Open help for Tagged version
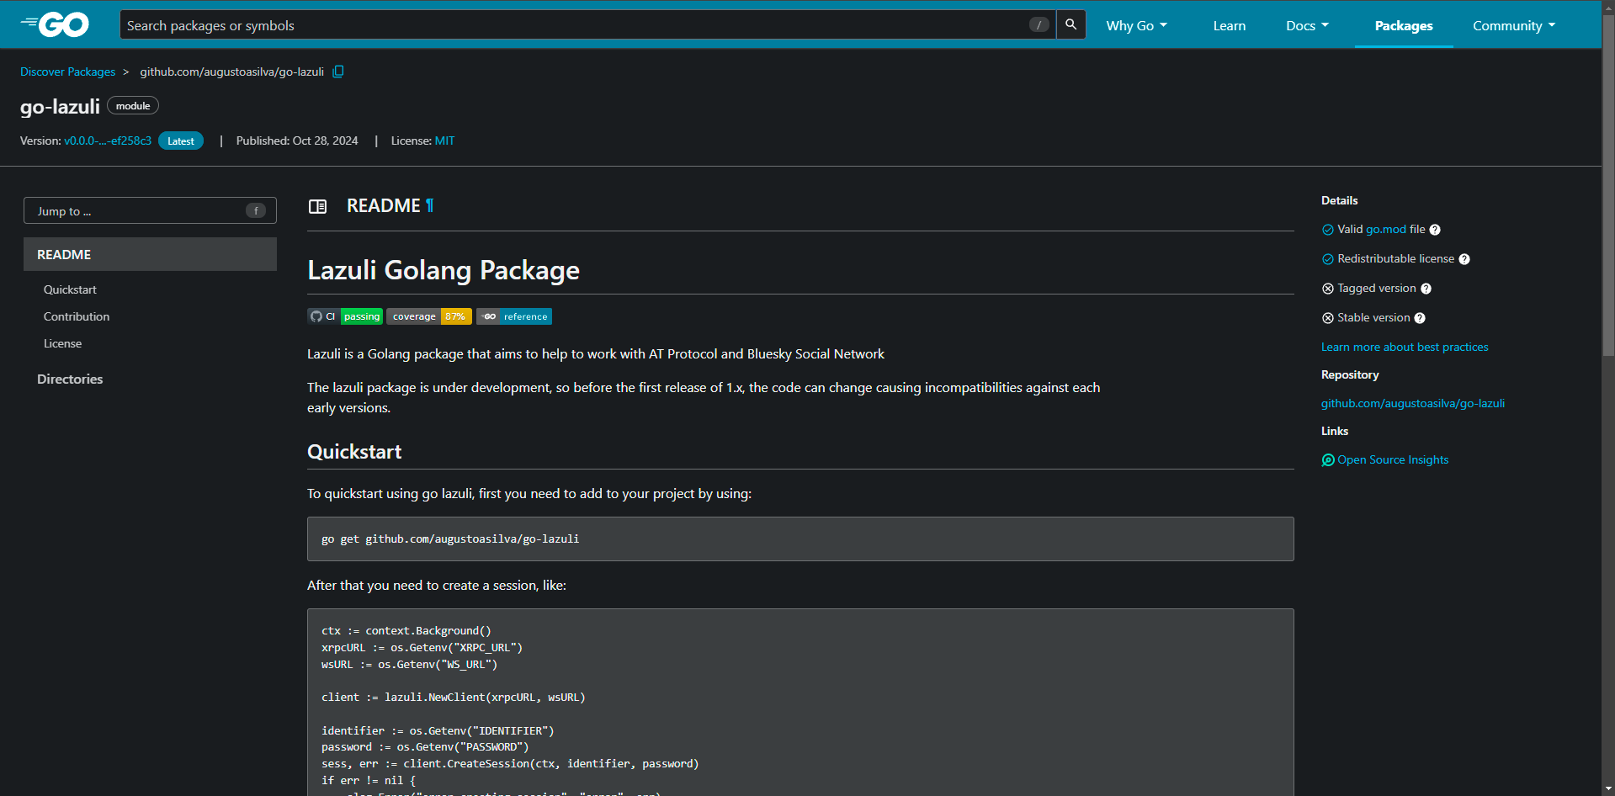 [1426, 289]
